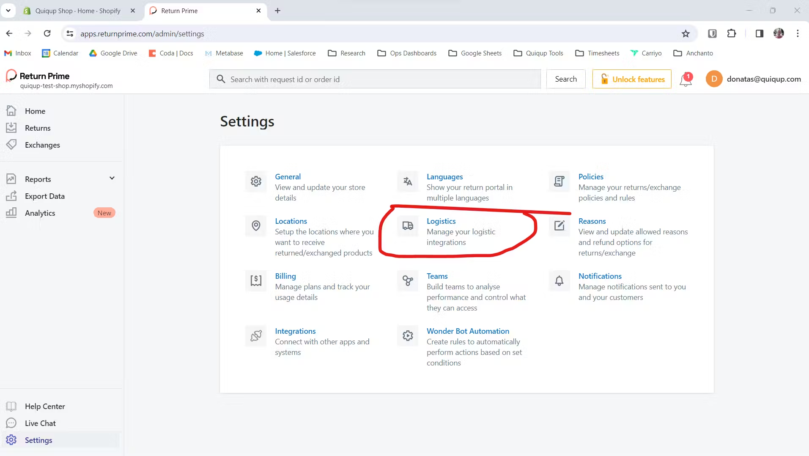Click the Home sidebar icon
The height and width of the screenshot is (456, 809).
(11, 111)
